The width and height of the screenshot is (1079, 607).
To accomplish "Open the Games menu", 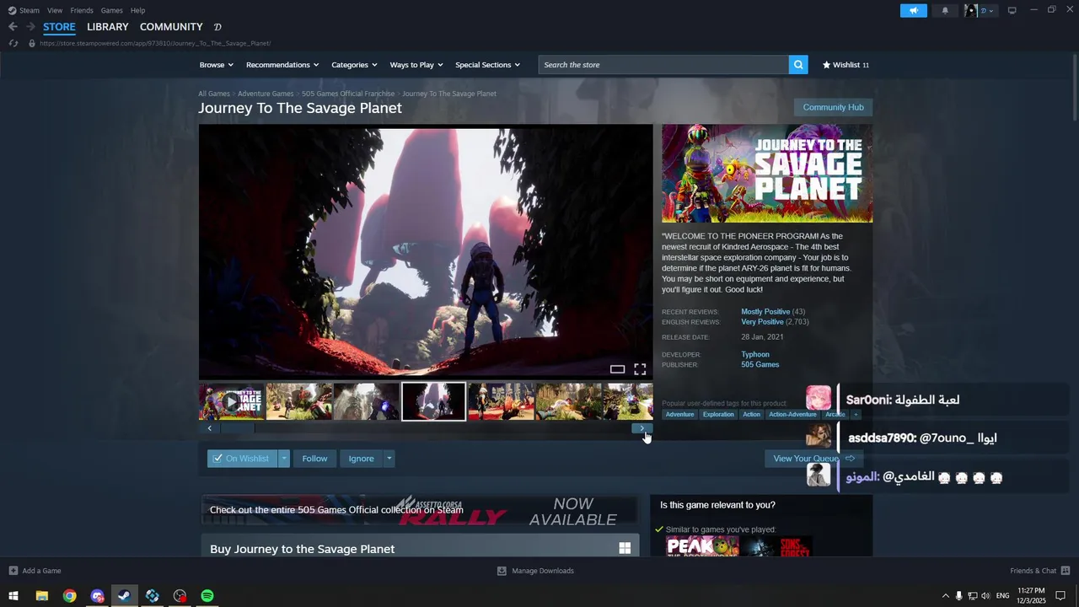I will (x=111, y=10).
